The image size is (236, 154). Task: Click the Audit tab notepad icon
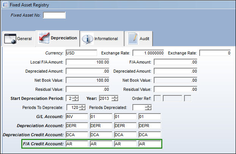(x=133, y=39)
